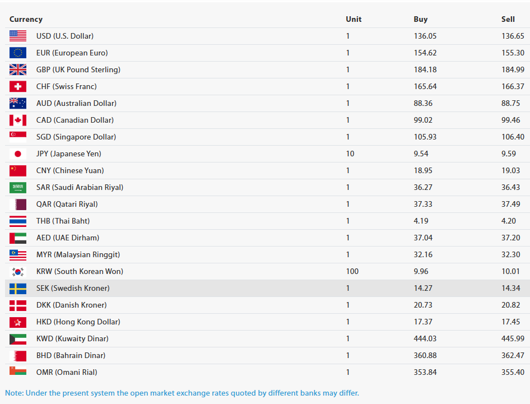Click the KWD sell rate 445.99
The image size is (530, 404).
[513, 338]
